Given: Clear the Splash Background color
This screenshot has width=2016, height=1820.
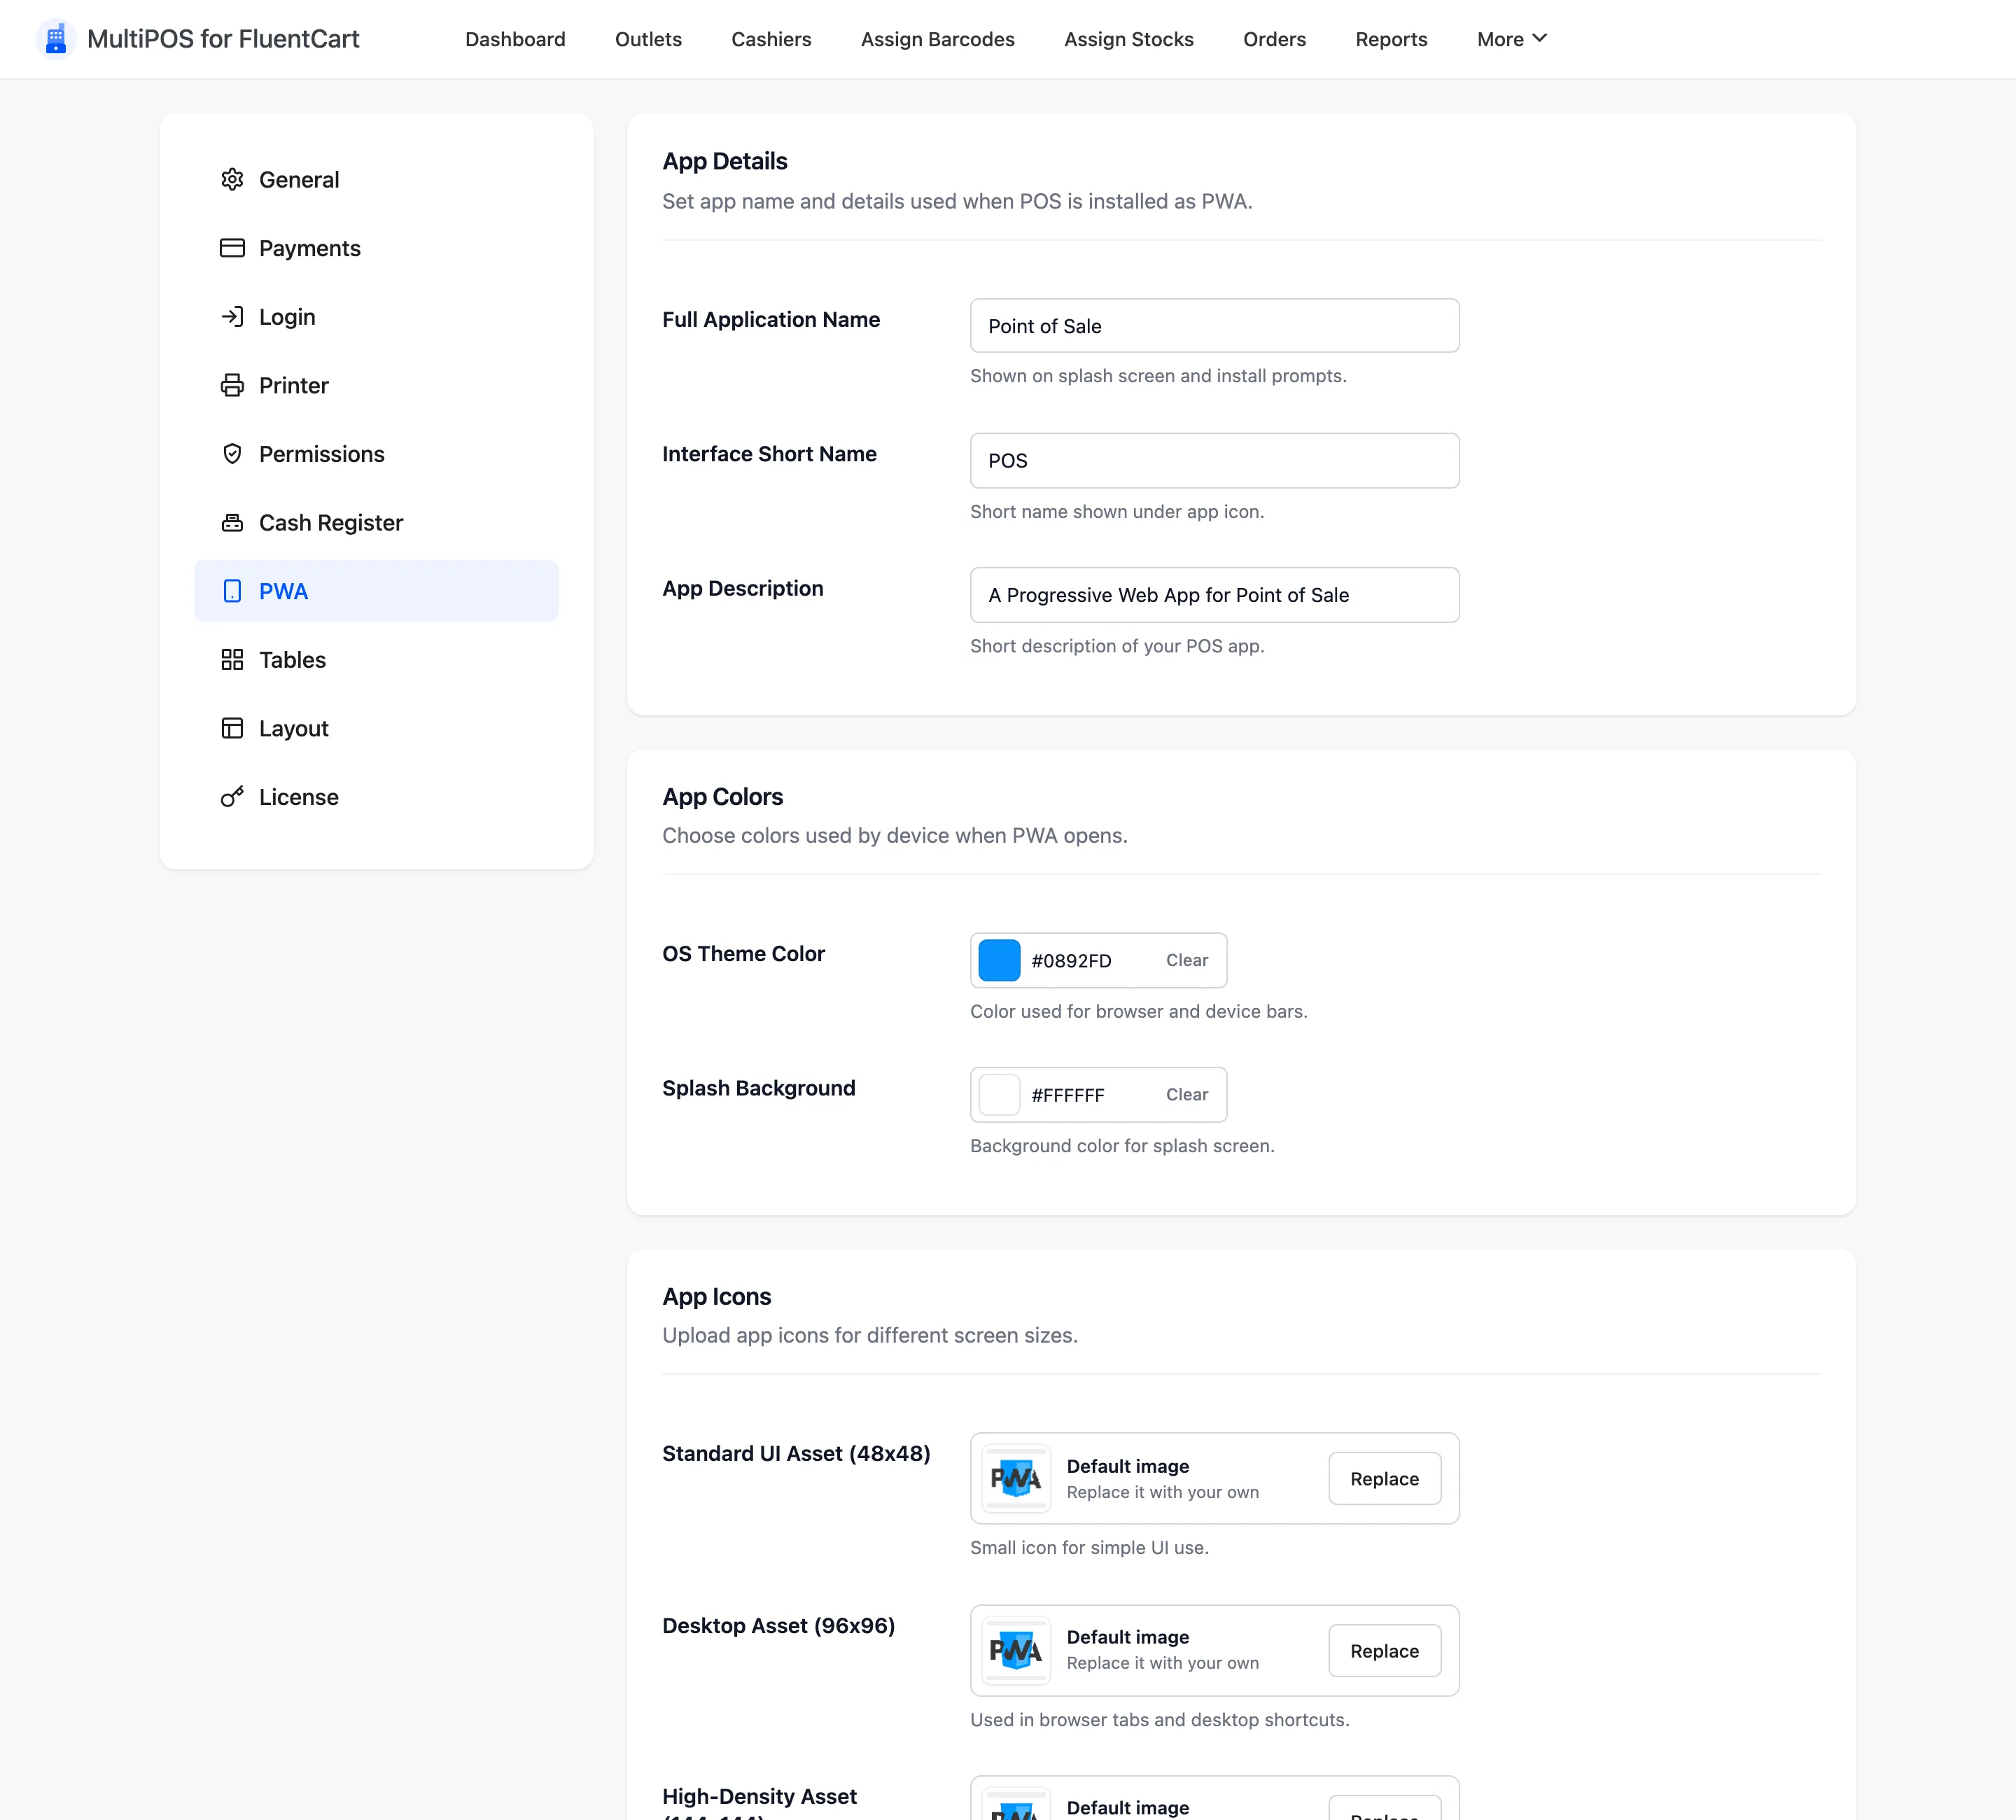Looking at the screenshot, I should [1187, 1095].
